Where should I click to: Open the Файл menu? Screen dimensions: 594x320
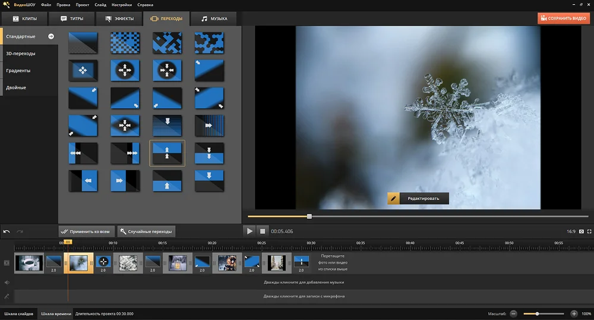(x=46, y=4)
